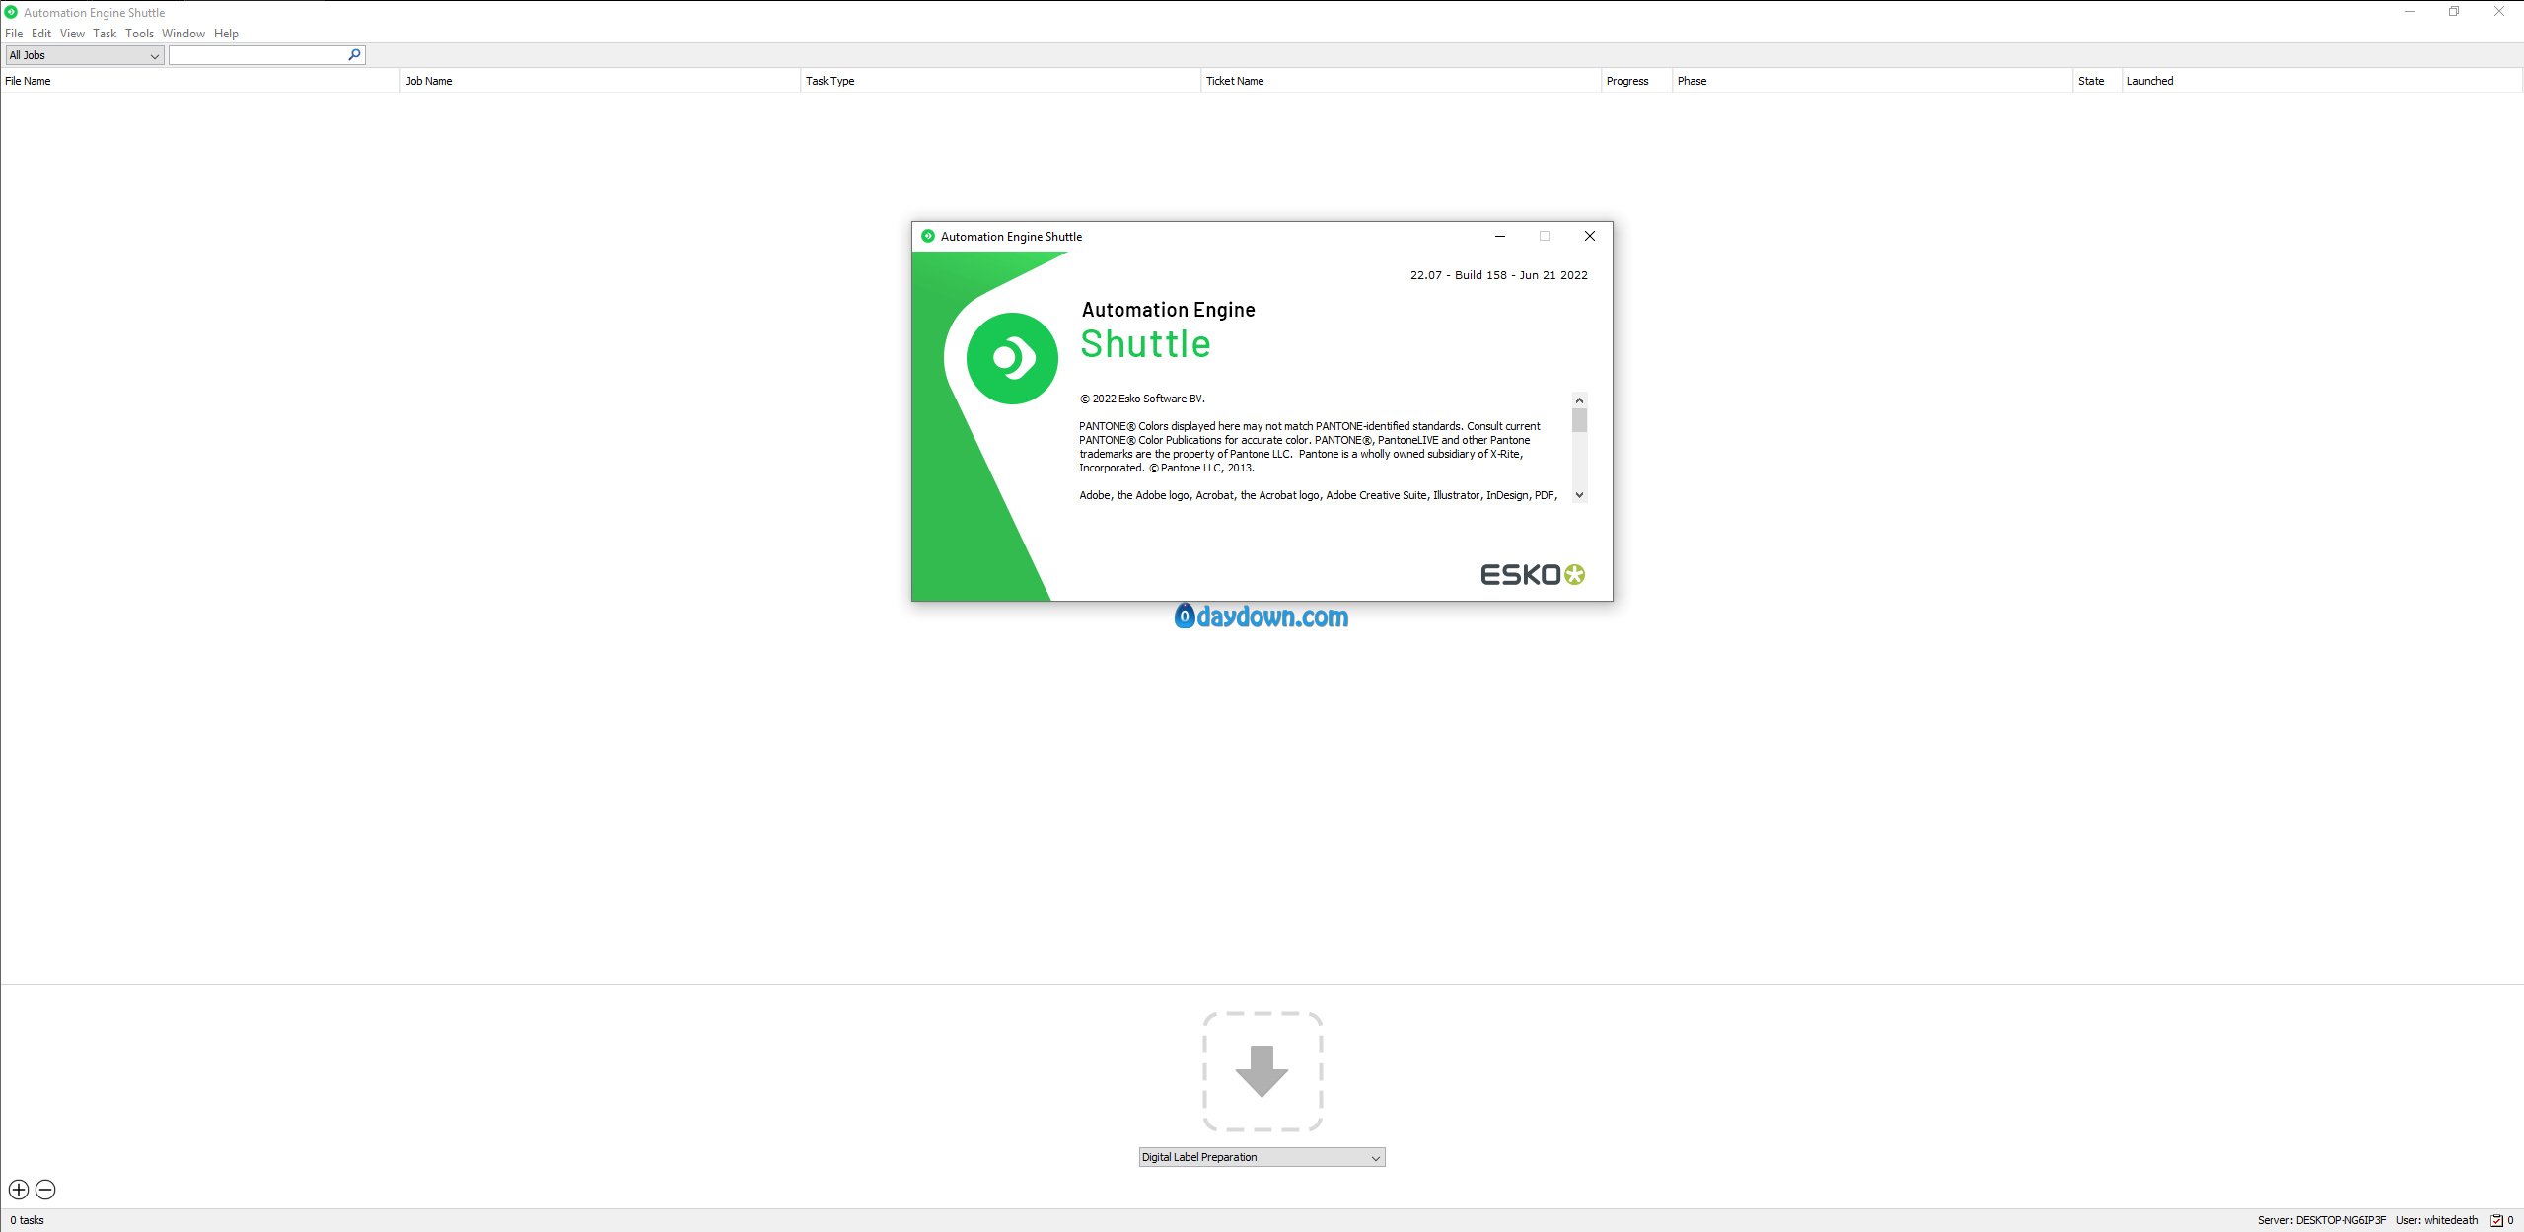Open the All Jobs filter dropdown
Screen dimensions: 2524x1232
pos(85,56)
